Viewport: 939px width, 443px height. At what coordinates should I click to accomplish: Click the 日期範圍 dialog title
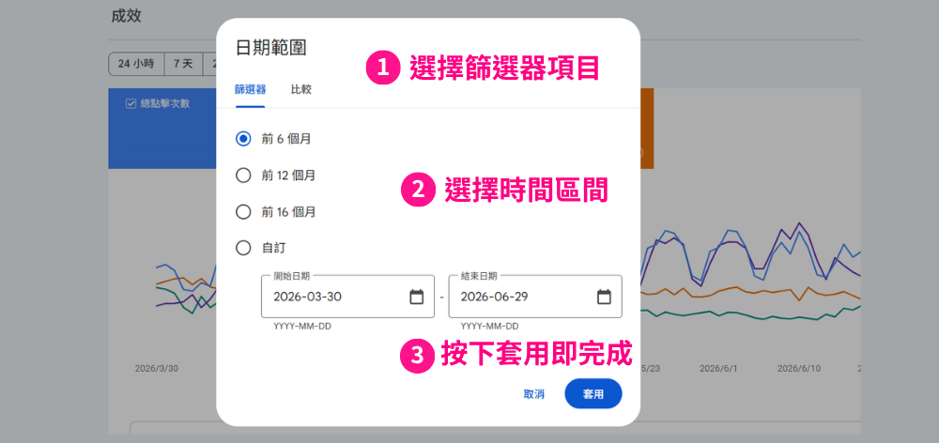click(x=271, y=48)
